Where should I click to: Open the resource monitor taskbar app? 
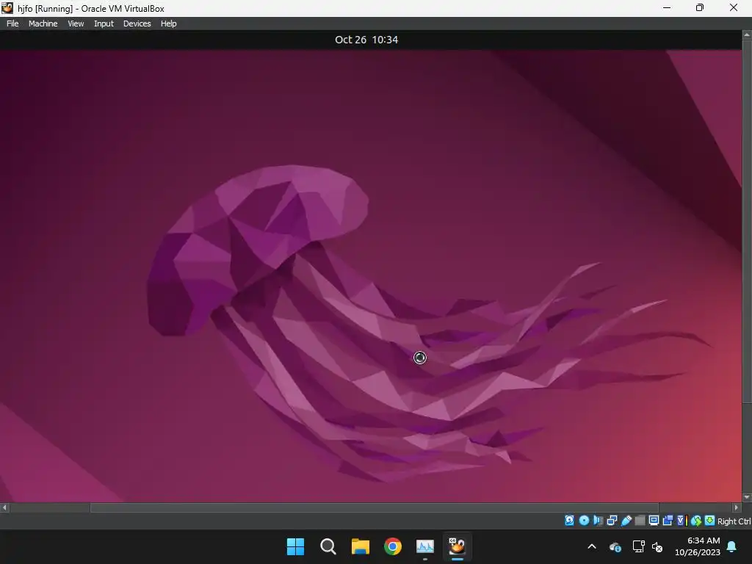coord(425,546)
